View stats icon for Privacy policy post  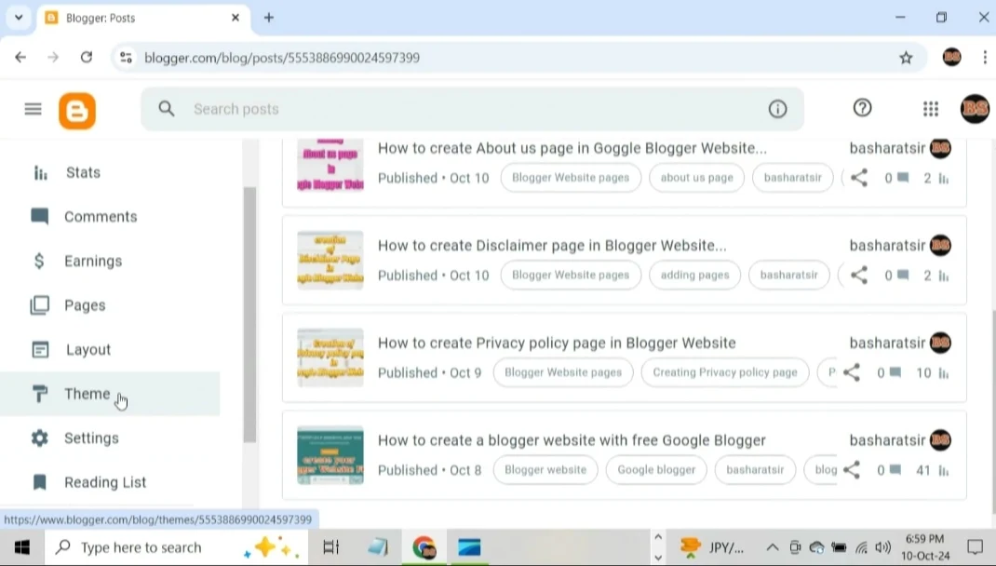tap(944, 373)
